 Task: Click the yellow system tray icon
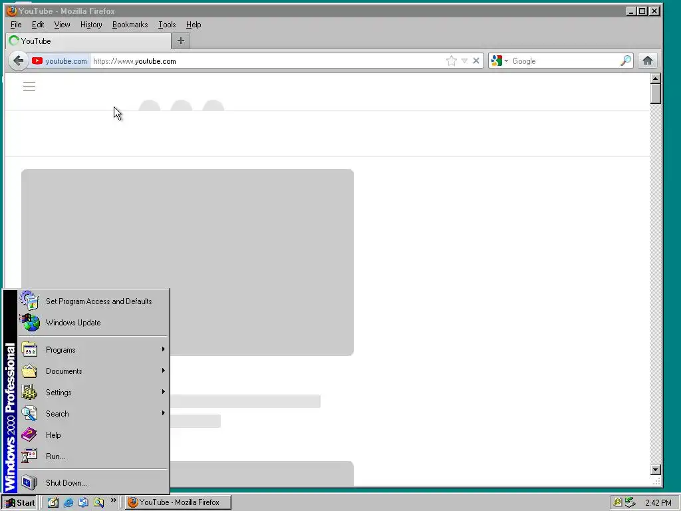coord(618,503)
